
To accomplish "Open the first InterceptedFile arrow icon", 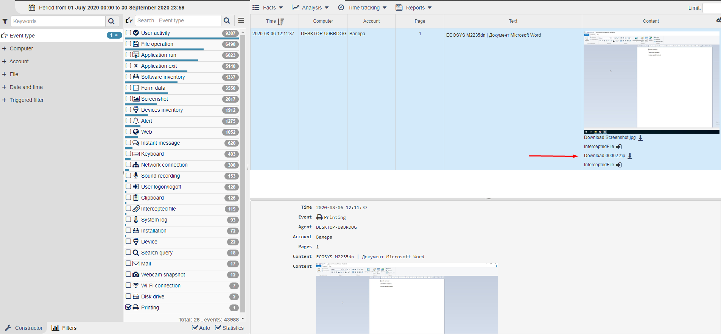I will click(618, 147).
